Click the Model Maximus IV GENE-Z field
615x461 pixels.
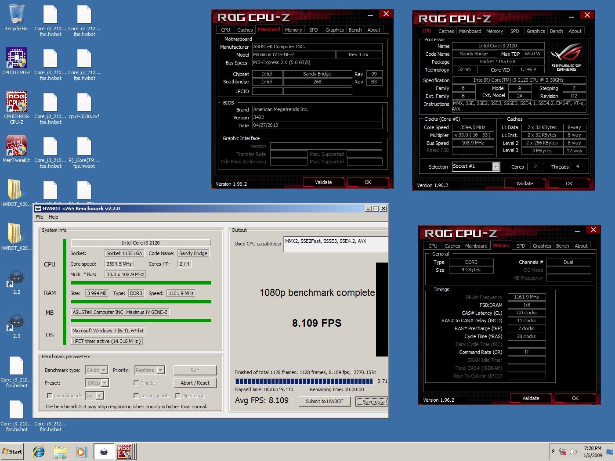click(293, 55)
